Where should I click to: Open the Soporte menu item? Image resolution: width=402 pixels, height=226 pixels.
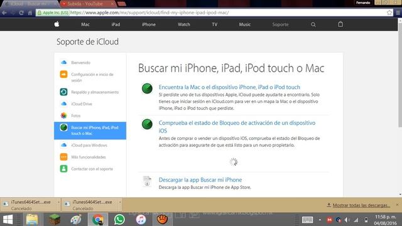280,24
